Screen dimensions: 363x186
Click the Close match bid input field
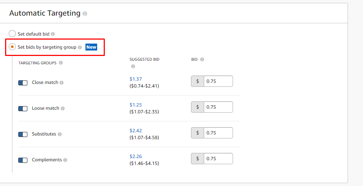[x=218, y=81]
